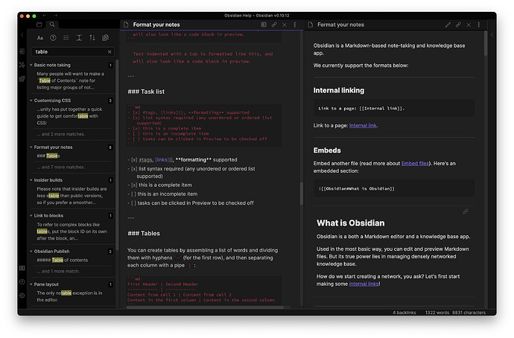Open another vault ribbon icon
The width and height of the screenshot is (514, 338).
point(22,268)
